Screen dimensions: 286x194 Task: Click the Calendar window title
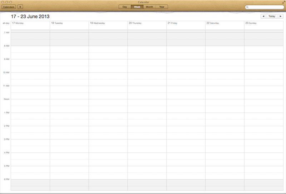143,2
